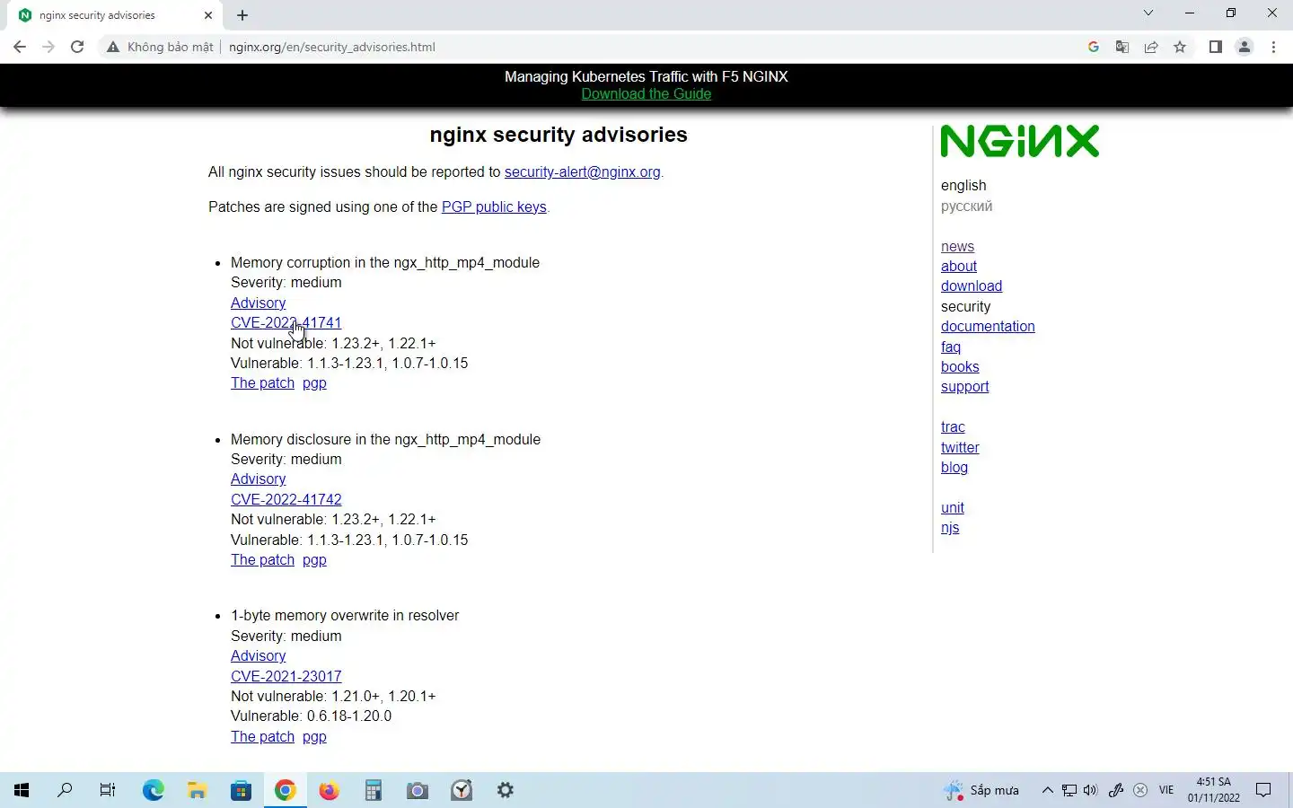1293x808 pixels.
Task: Click the browser back arrow
Action: point(20,47)
